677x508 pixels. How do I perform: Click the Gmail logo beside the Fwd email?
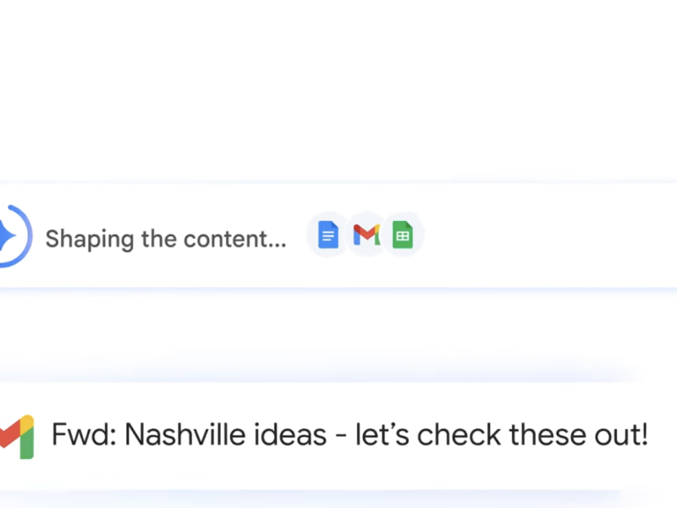point(17,437)
